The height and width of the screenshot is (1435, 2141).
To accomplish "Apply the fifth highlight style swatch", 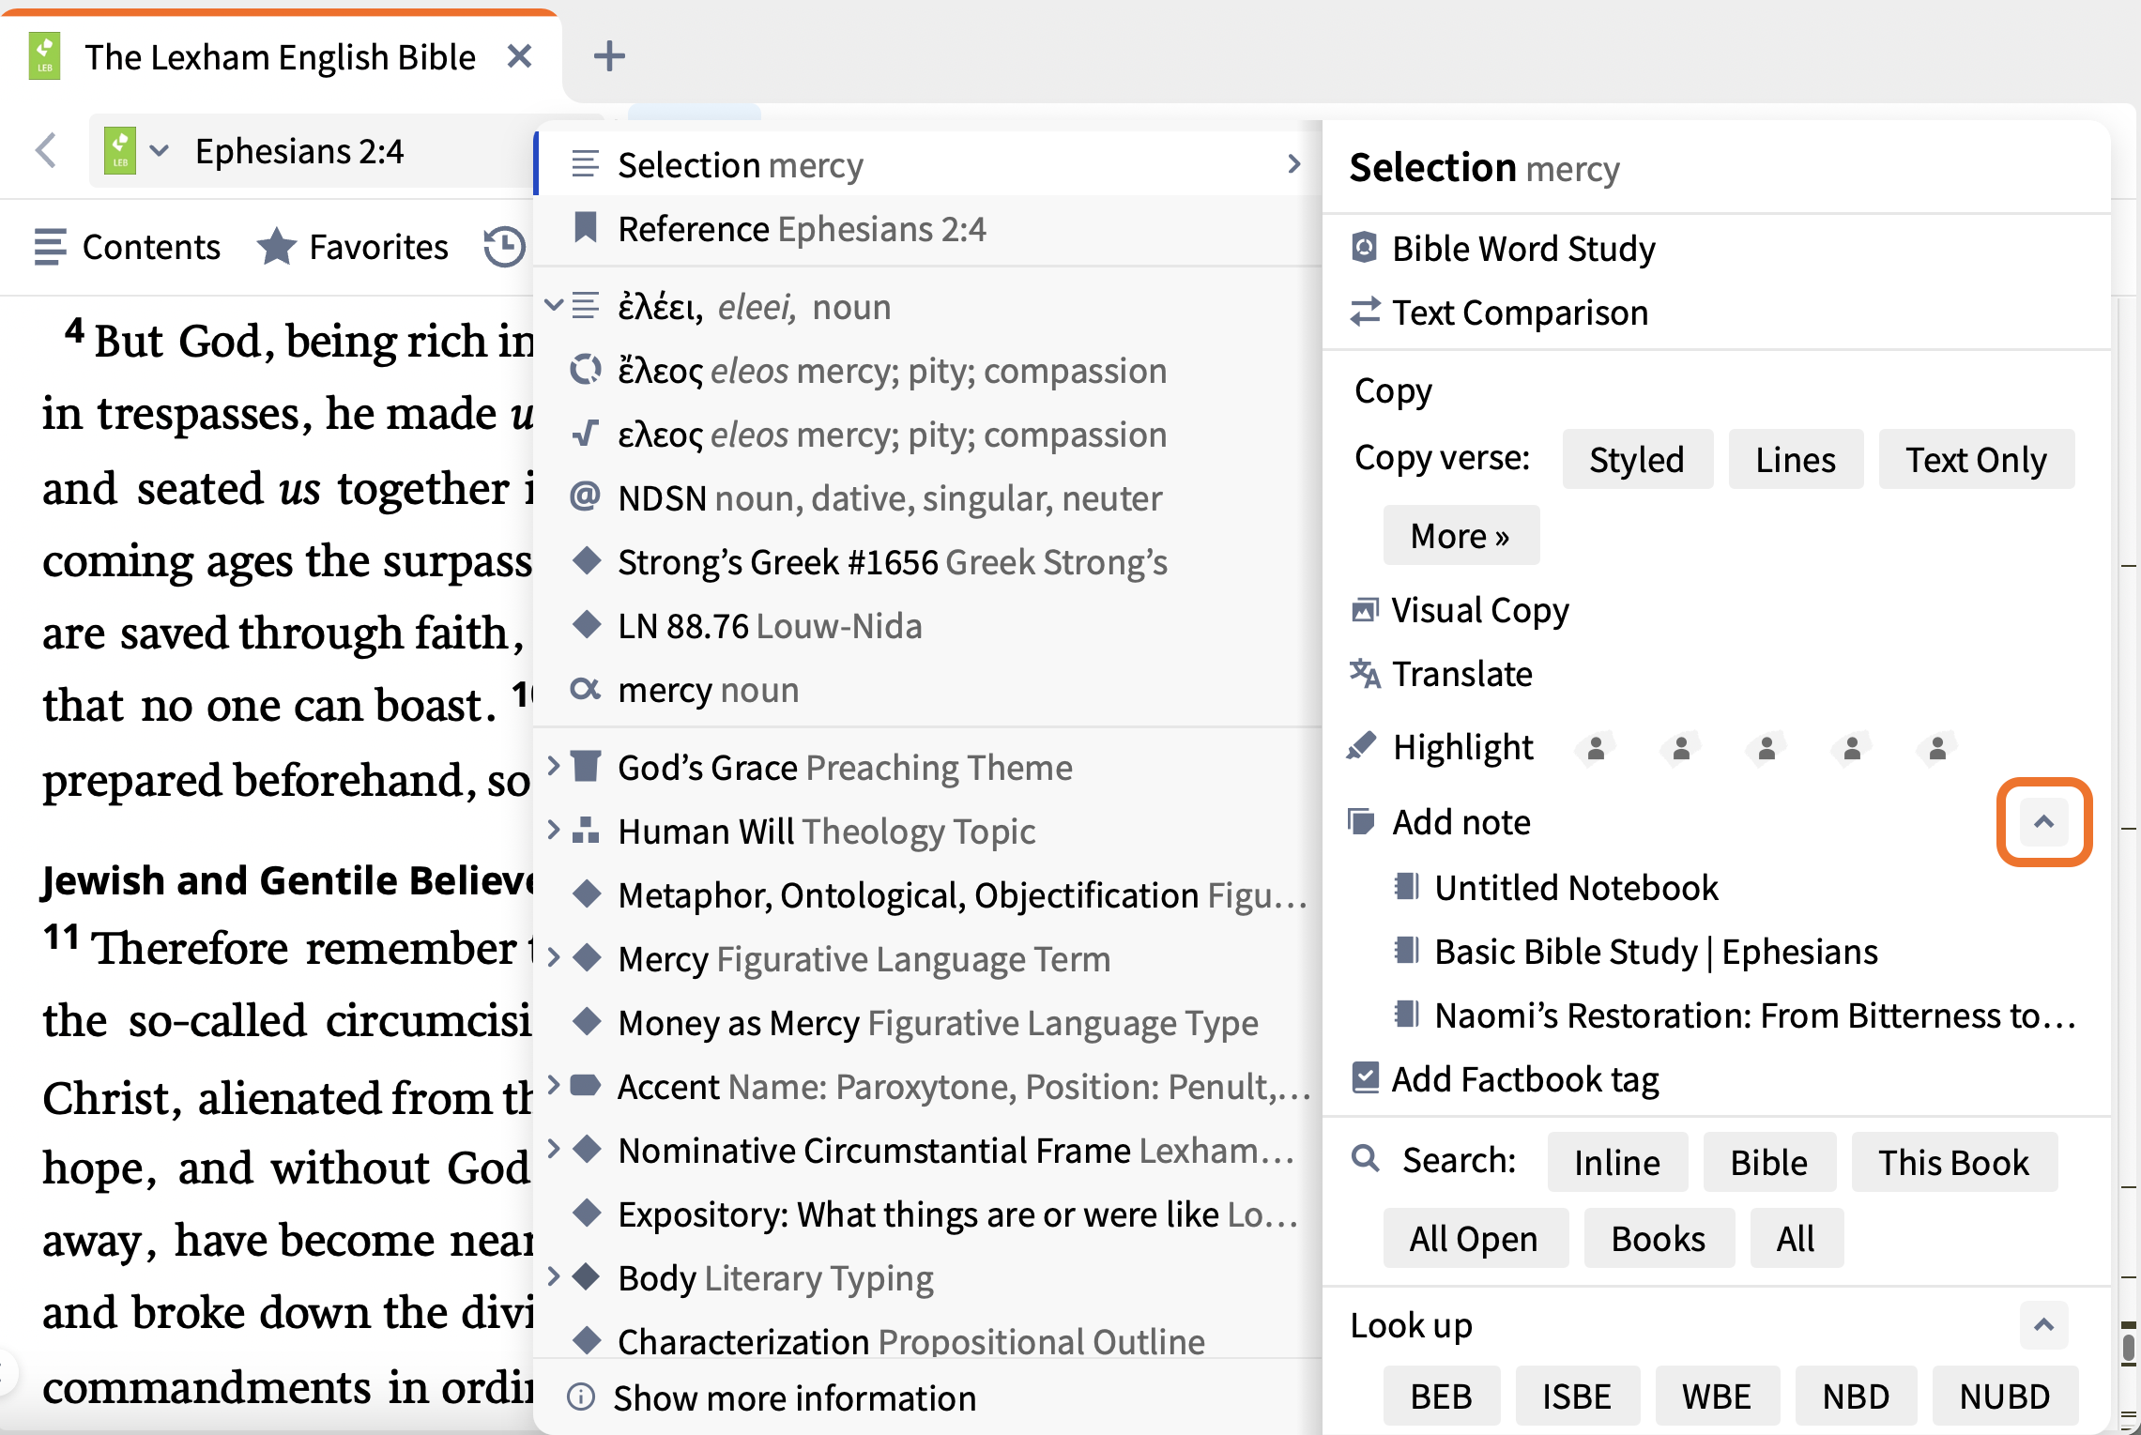I will (1937, 749).
